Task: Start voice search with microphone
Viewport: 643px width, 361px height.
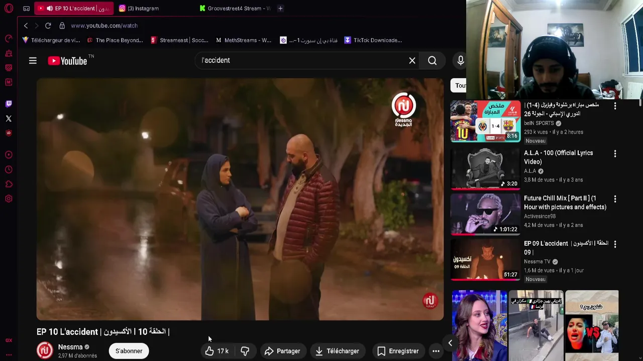Action: click(x=460, y=61)
